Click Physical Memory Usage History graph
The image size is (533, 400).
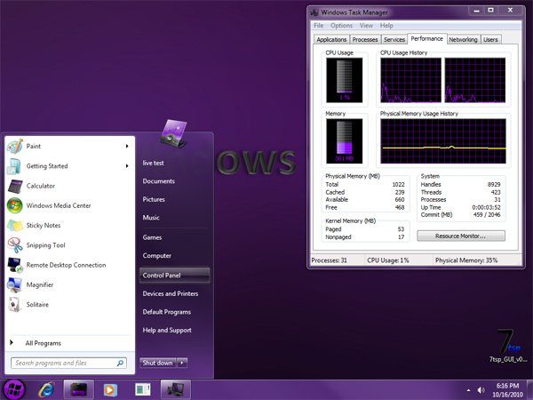(443, 141)
